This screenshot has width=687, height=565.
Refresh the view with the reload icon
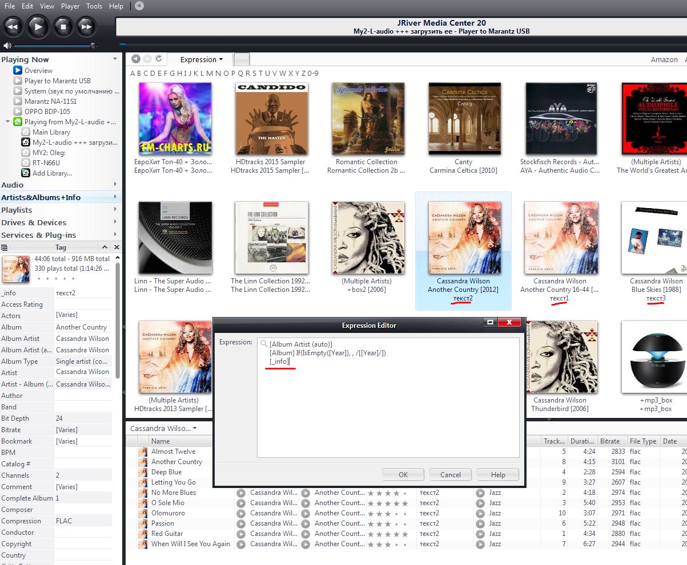(159, 59)
